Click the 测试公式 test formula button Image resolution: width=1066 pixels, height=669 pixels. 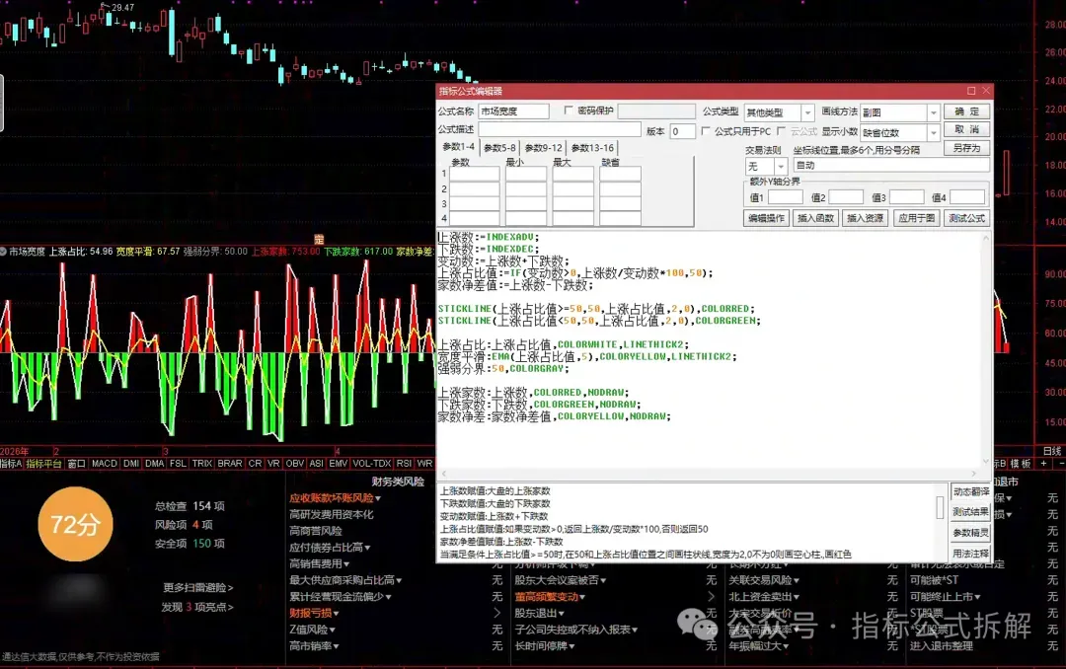pyautogui.click(x=966, y=218)
